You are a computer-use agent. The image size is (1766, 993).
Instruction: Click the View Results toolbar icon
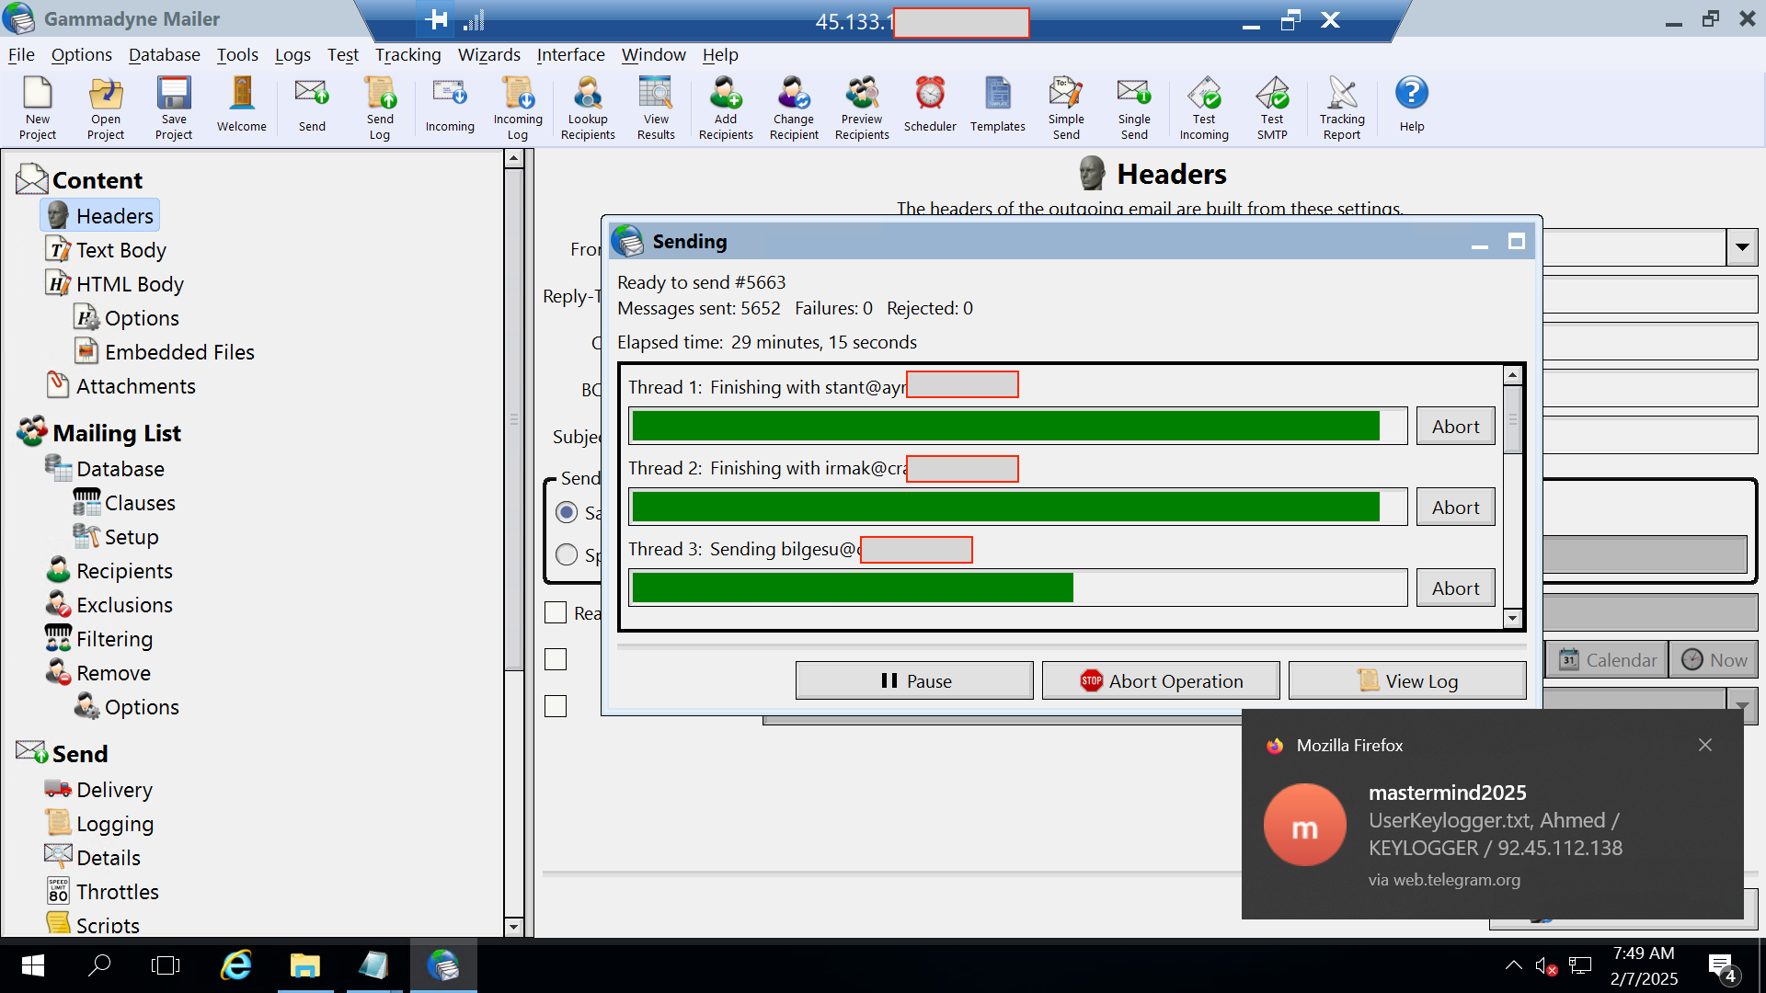(x=656, y=95)
